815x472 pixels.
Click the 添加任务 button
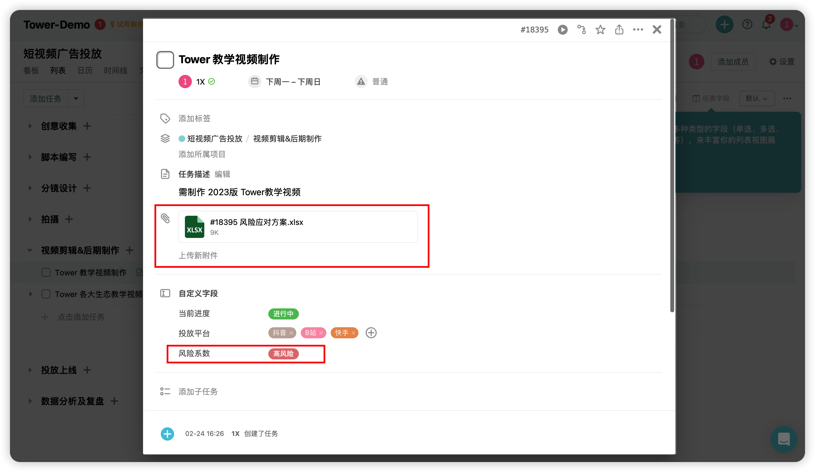click(x=45, y=98)
